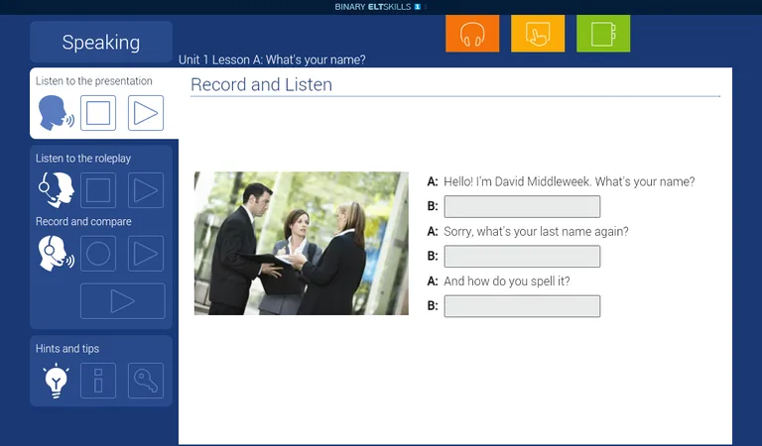The image size is (762, 446).
Task: Stop the roleplay audio
Action: pos(98,190)
